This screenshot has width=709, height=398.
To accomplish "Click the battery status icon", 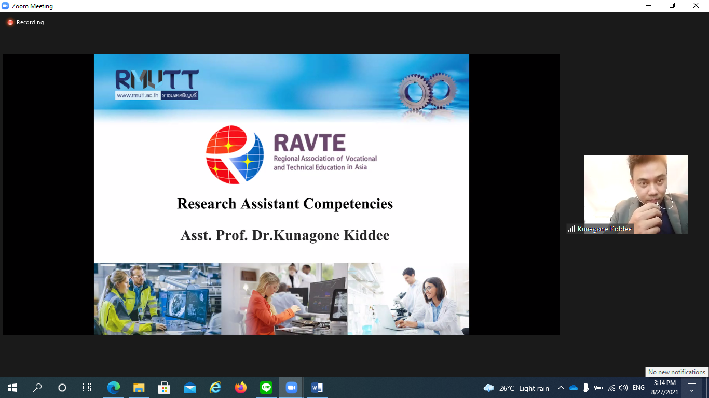I will click(x=598, y=388).
